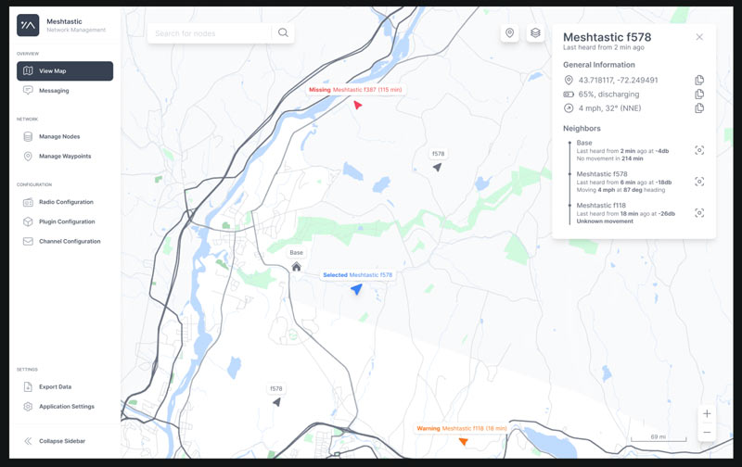Click the battery icon in General Information

point(569,95)
